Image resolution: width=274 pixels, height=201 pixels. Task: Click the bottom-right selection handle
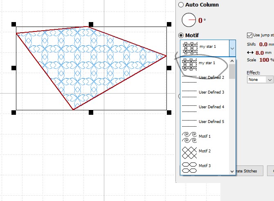169,112
